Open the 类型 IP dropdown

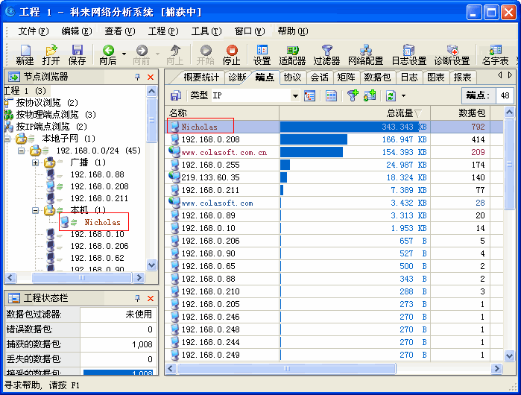point(294,96)
